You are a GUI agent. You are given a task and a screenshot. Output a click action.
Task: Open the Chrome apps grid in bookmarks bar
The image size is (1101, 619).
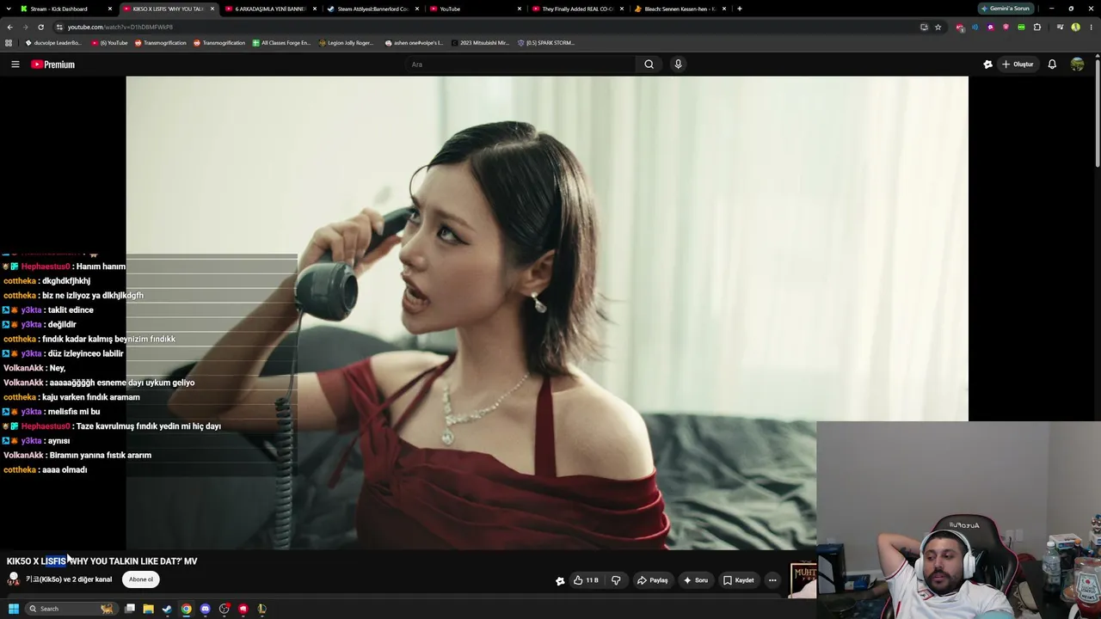pos(9,43)
